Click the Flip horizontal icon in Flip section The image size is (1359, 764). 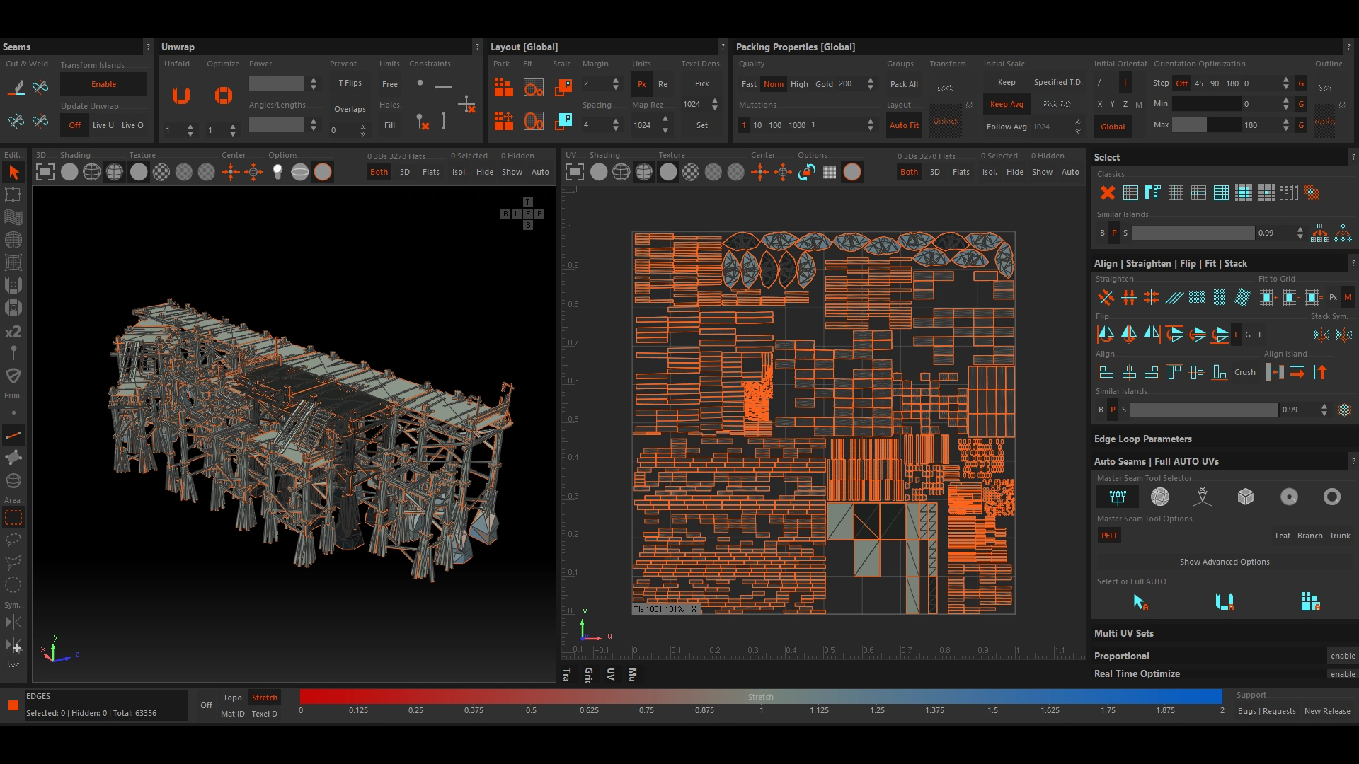[1106, 335]
